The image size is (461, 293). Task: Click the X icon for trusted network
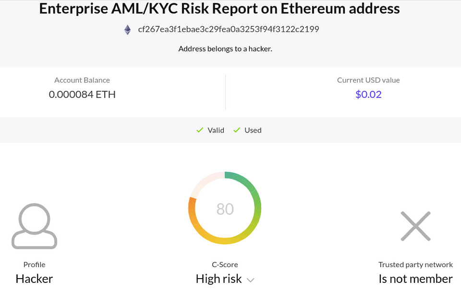pos(415,226)
